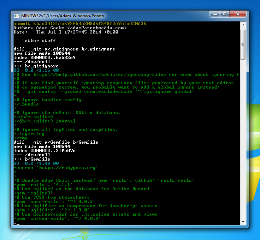Click the '+/tmp' line
260x240 pixels.
pos(21,138)
